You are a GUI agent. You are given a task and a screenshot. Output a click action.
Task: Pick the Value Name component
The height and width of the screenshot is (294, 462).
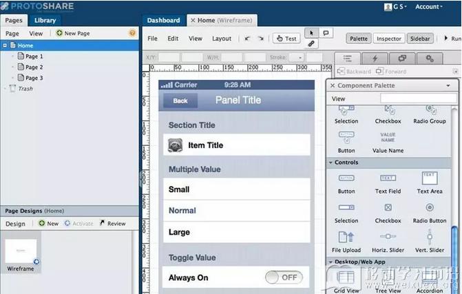tap(388, 143)
